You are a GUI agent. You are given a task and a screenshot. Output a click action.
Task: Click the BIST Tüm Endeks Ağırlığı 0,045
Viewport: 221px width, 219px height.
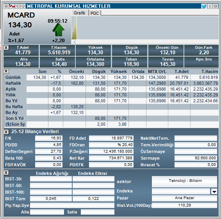[51, 199]
